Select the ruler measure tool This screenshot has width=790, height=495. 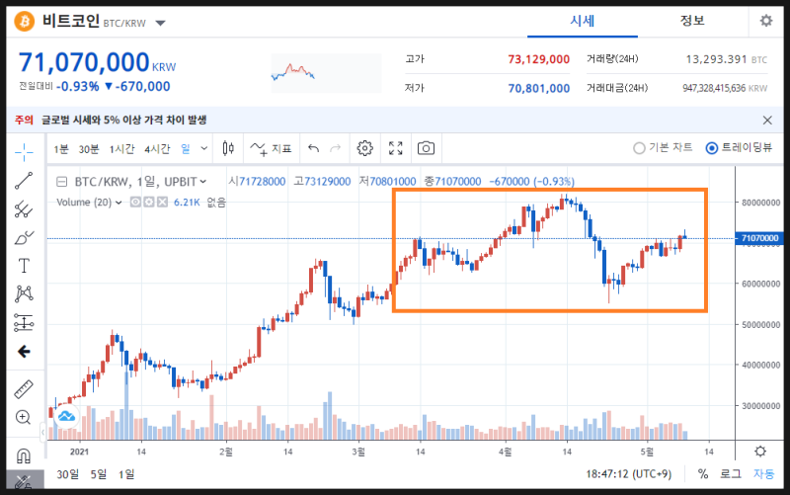(24, 389)
